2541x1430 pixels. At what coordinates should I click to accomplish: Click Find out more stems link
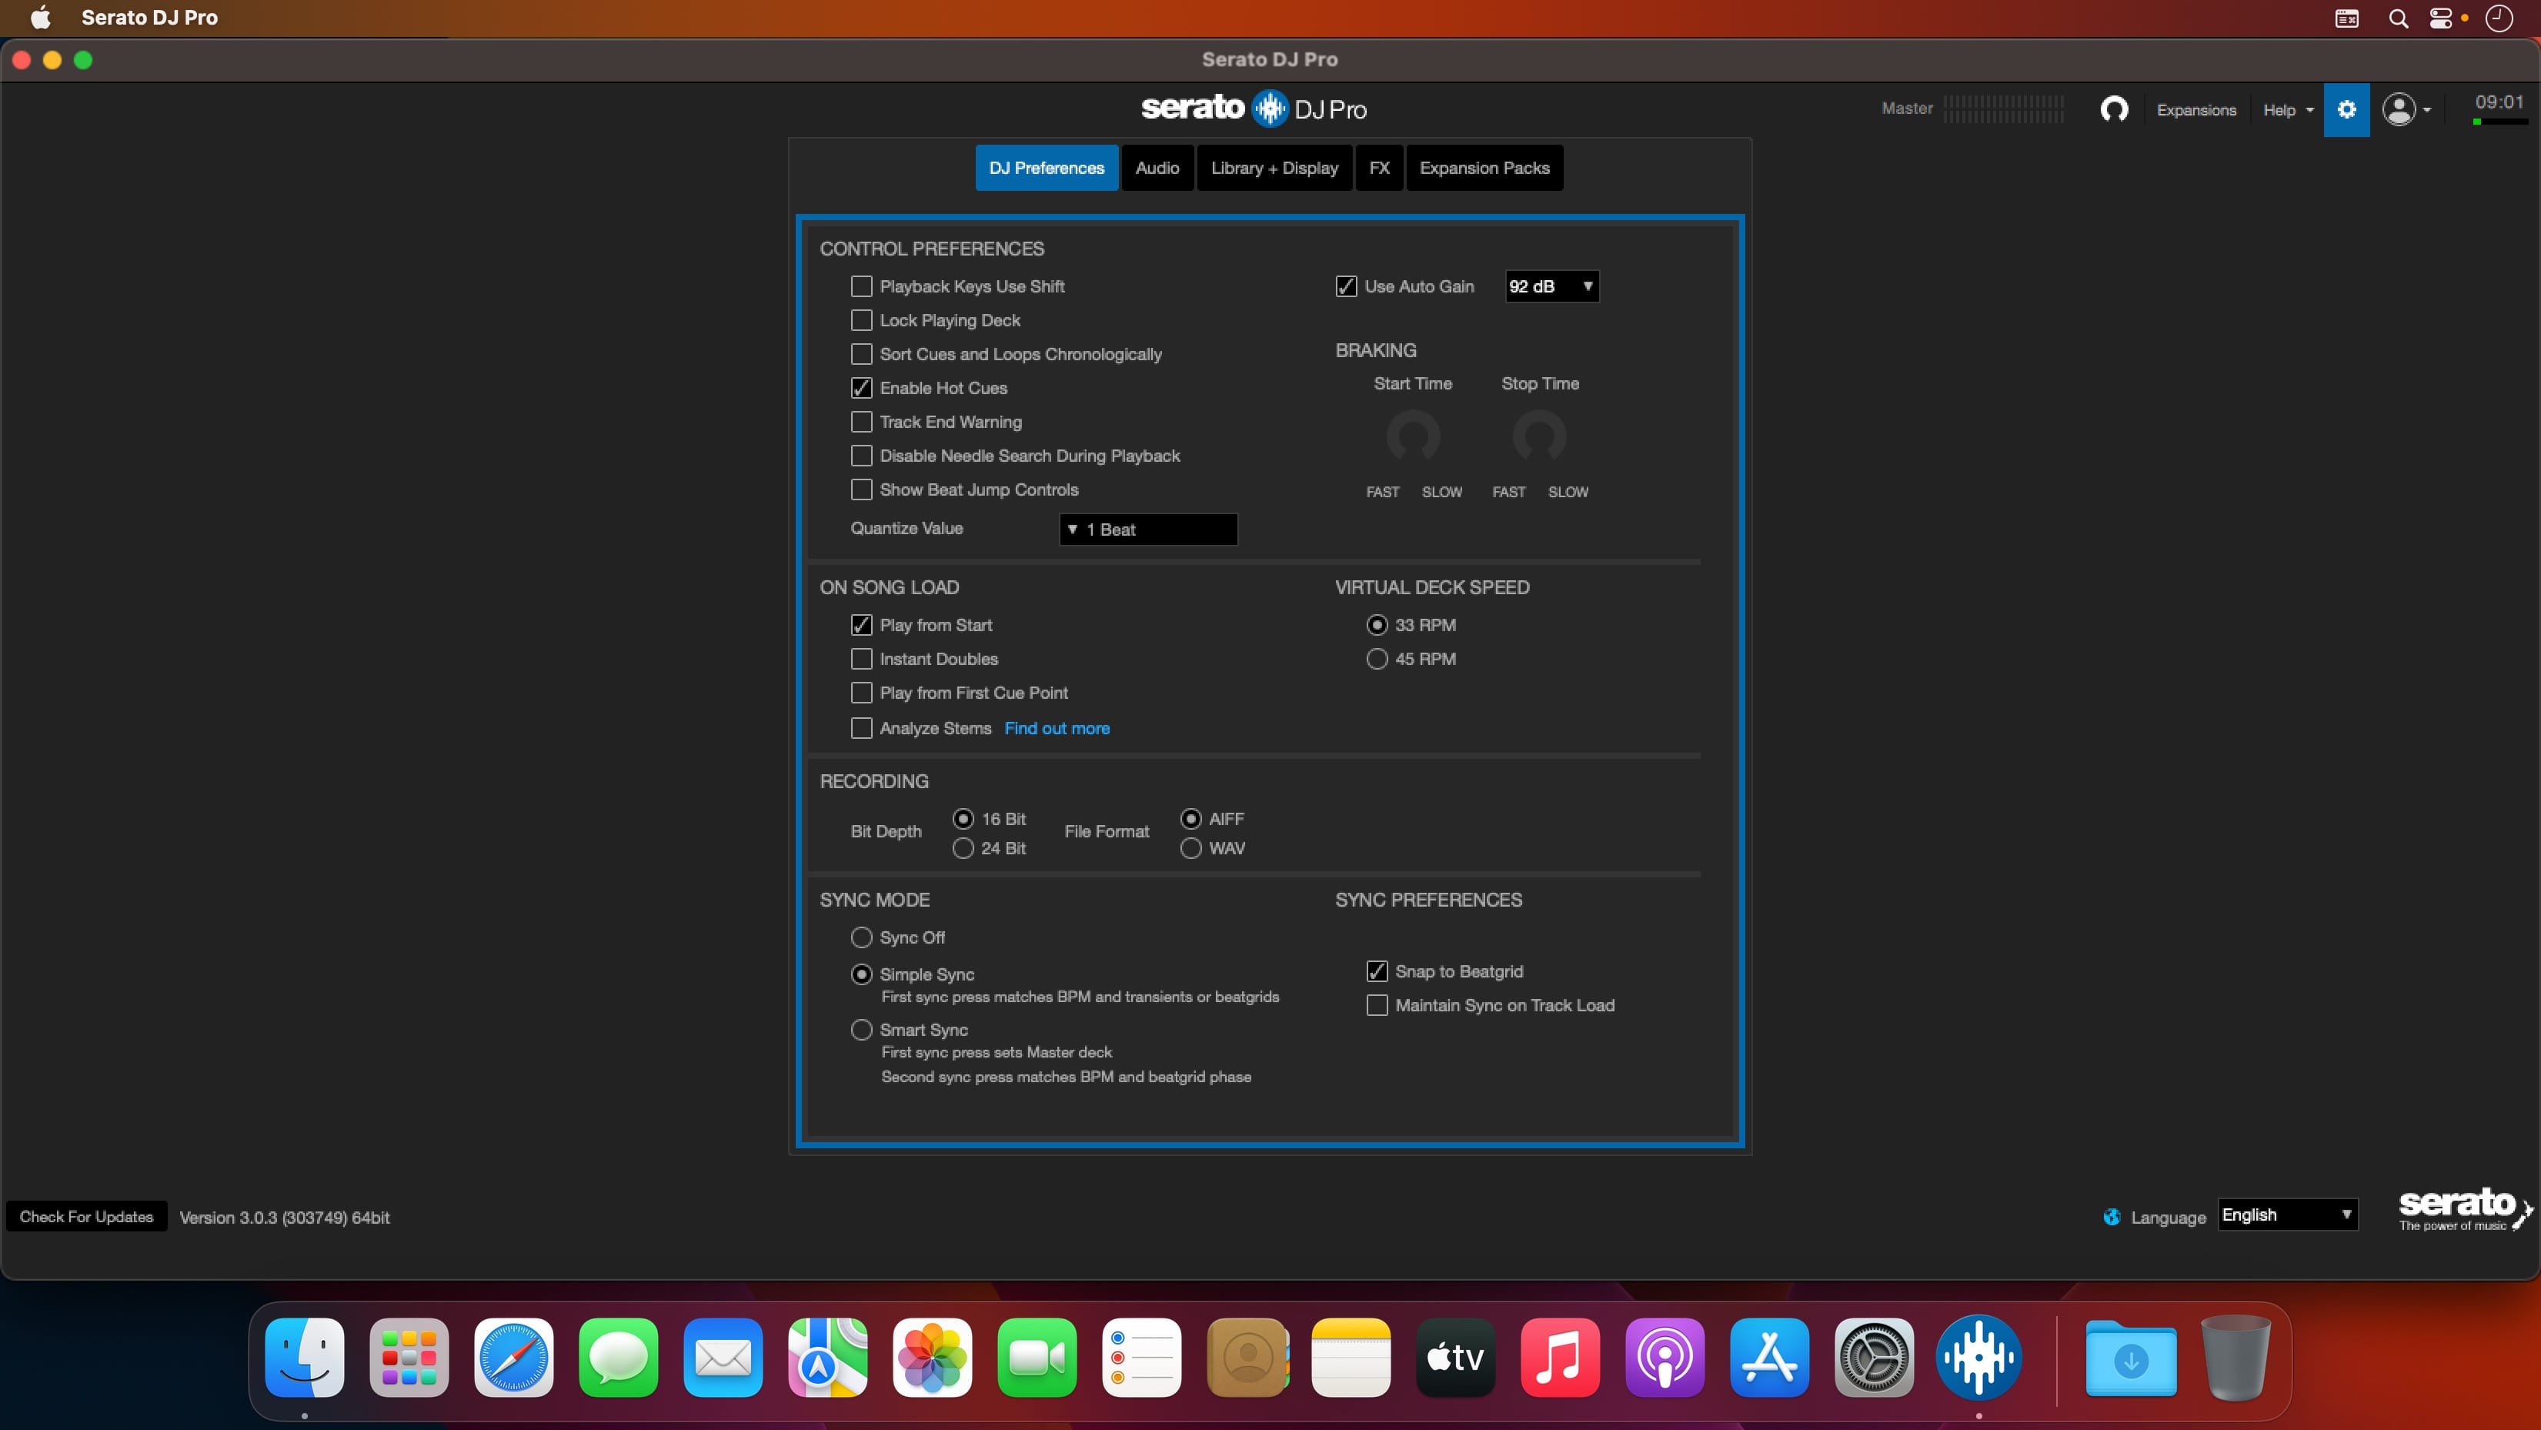[x=1056, y=728]
